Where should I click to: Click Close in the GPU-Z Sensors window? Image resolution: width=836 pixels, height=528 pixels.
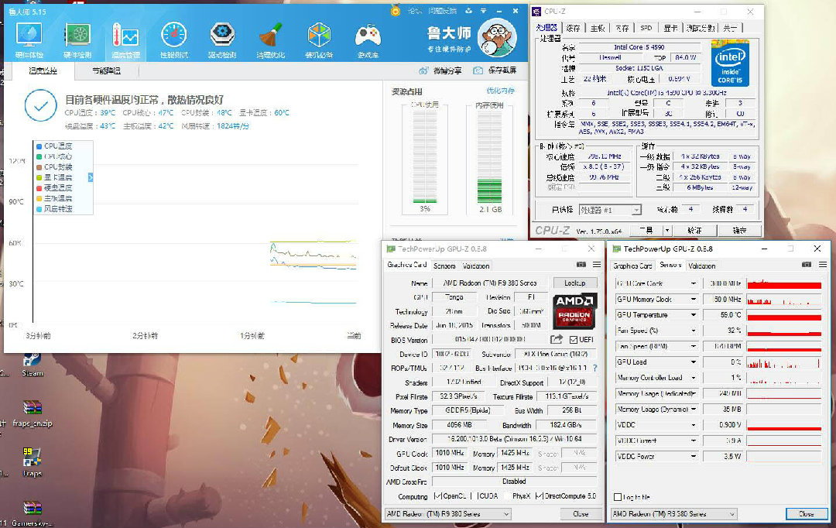806,514
